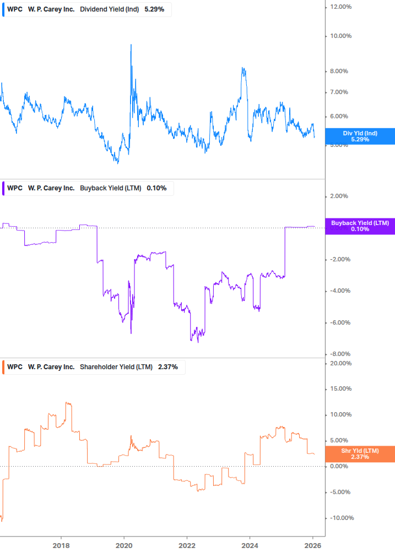Click the 2018 label on the time axis
Image resolution: width=395 pixels, height=553 pixels.
click(x=61, y=545)
